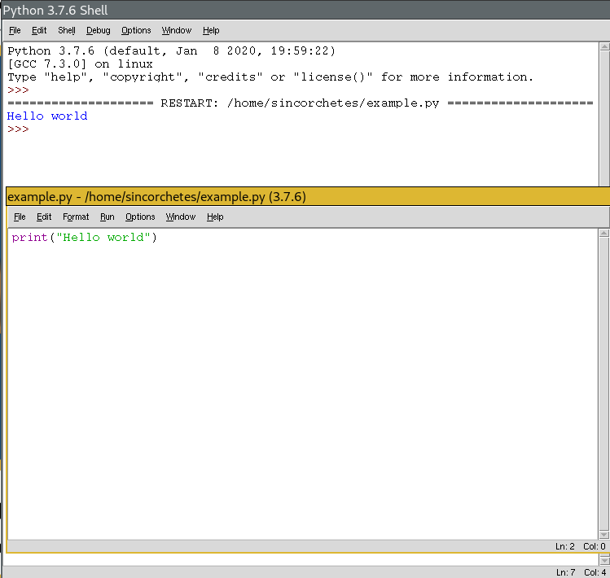Open the Format menu

[76, 217]
